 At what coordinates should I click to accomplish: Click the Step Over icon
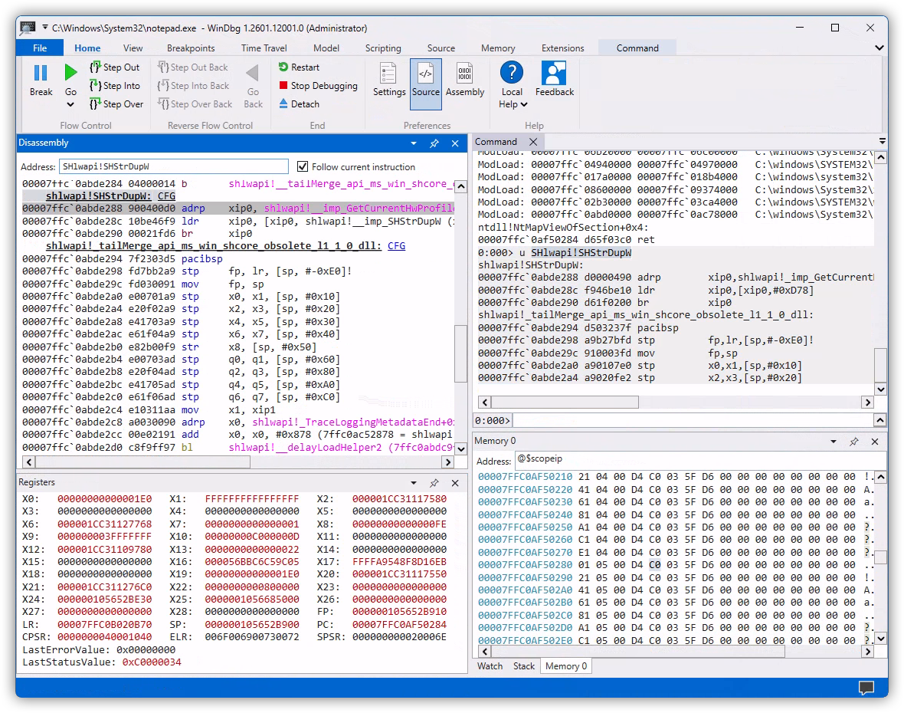[x=96, y=104]
